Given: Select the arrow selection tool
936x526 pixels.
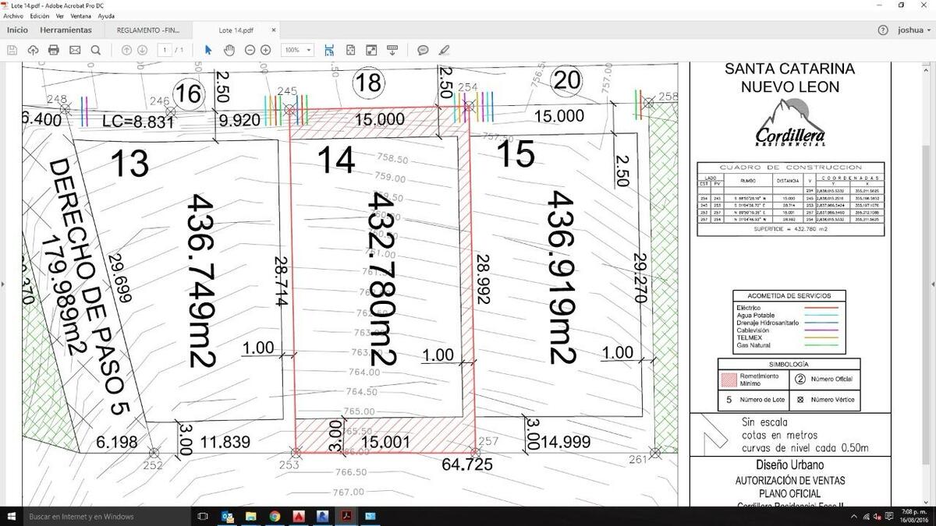Looking at the screenshot, I should click(208, 50).
